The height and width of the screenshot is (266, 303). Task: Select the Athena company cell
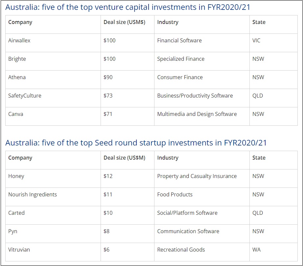(17, 78)
